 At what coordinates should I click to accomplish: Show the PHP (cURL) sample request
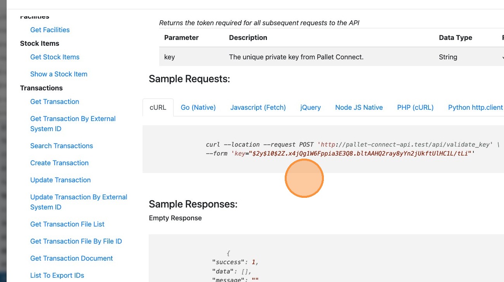(415, 107)
